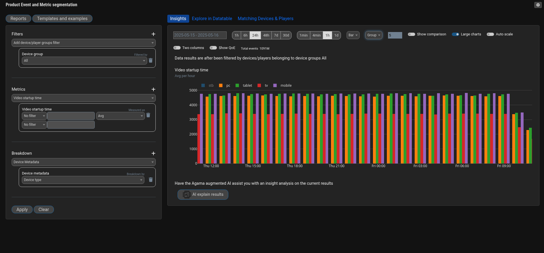
Task: Enable the Show comparison toggle
Action: coord(411,34)
